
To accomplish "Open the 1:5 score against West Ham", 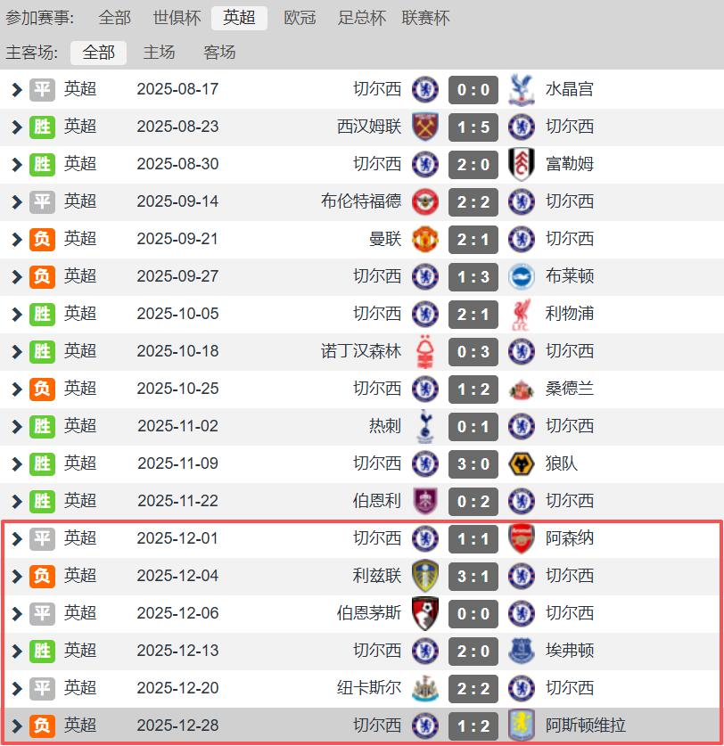I will (x=473, y=127).
